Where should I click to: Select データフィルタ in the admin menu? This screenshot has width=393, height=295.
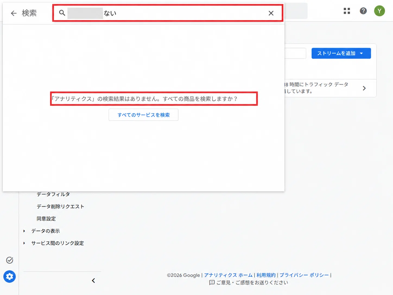click(53, 194)
